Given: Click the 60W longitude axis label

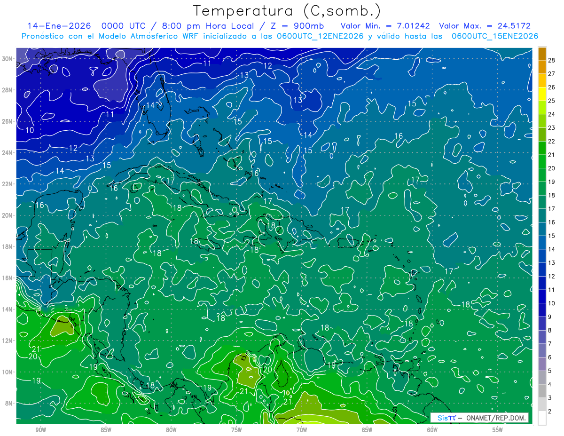Looking at the screenshot, I should [432, 430].
